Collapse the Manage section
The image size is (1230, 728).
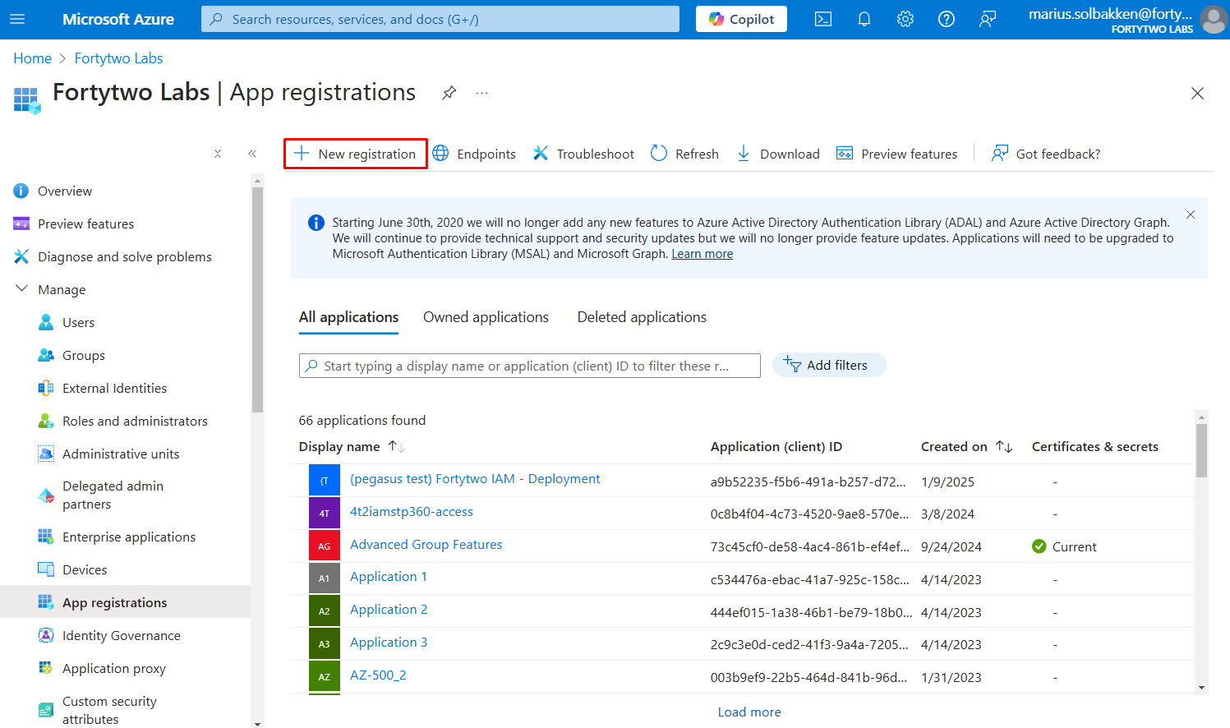[x=22, y=289]
